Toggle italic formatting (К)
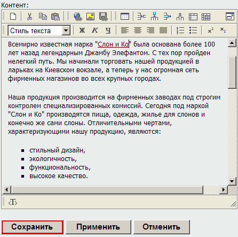 pos(95,30)
